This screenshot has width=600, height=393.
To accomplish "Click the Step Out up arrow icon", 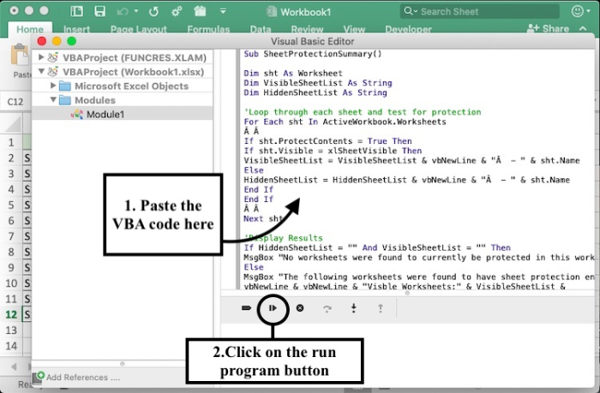I will coord(381,308).
